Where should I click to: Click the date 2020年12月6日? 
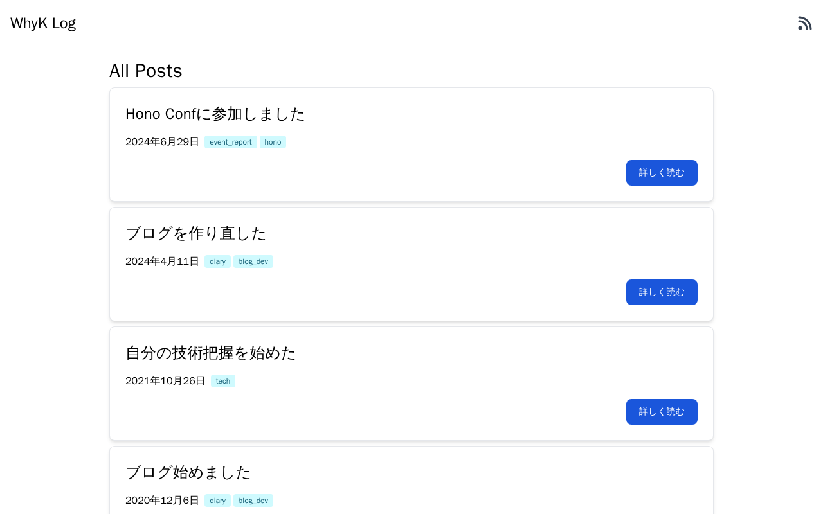click(162, 501)
